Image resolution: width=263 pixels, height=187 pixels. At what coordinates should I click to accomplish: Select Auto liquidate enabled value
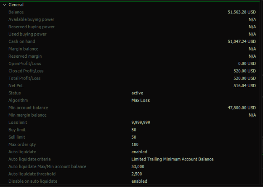pyautogui.click(x=139, y=152)
